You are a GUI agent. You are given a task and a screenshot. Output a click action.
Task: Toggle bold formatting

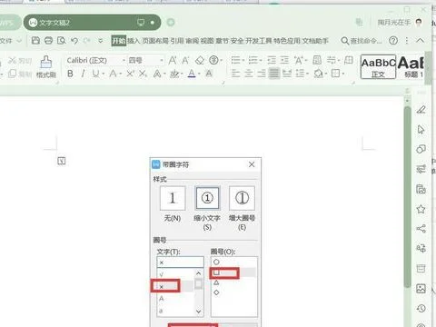coord(70,74)
